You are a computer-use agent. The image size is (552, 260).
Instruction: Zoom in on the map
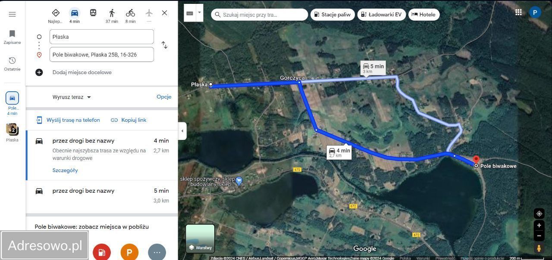[539, 225]
